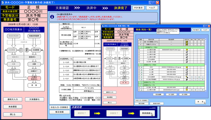Click mail icon in ddddddd@pref.eeee.lg.jp row
The height and width of the screenshot is (120, 211).
187,90
